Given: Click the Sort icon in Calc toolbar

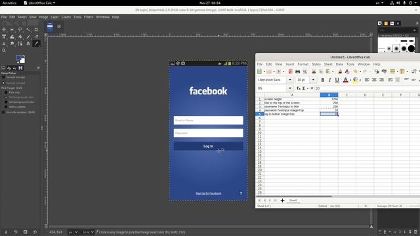Looking at the screenshot, I should (x=414, y=71).
